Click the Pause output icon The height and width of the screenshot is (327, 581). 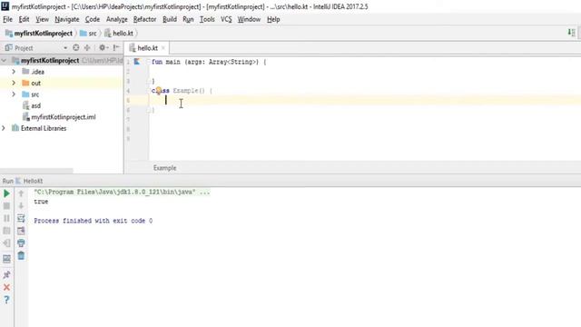[6, 218]
